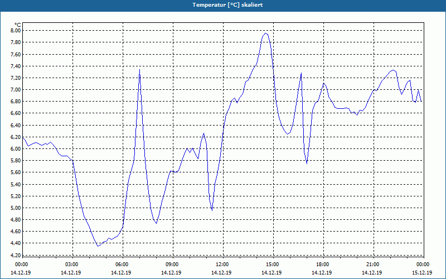The image size is (446, 279).
Task: Click the 5,60 y-axis value
Action: (x=16, y=172)
